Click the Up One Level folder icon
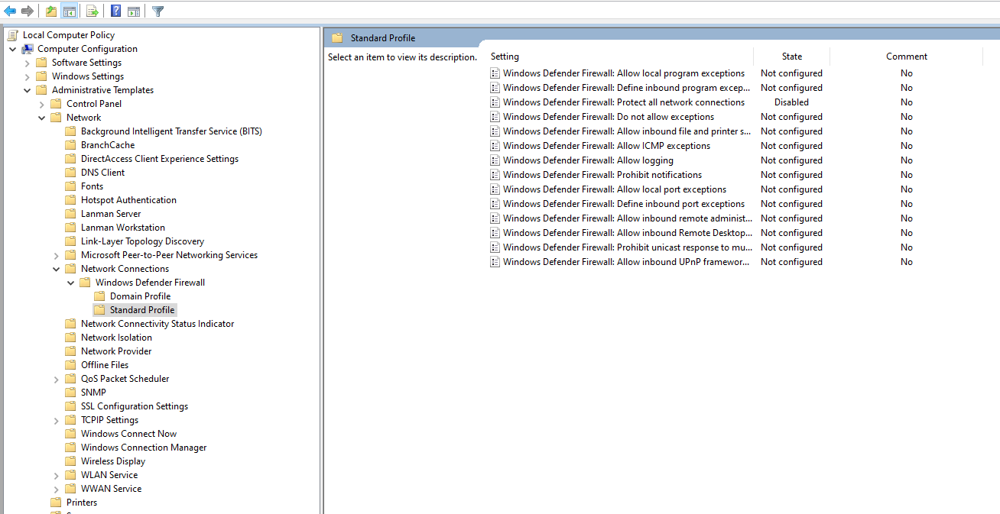 pos(51,11)
